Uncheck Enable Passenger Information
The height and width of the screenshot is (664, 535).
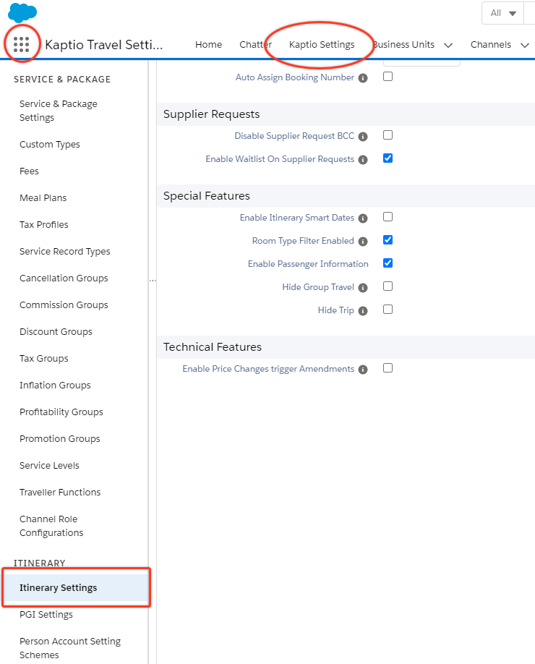pyautogui.click(x=388, y=263)
